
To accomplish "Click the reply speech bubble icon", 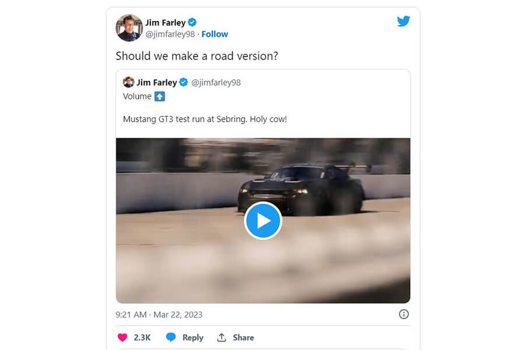I will point(171,337).
